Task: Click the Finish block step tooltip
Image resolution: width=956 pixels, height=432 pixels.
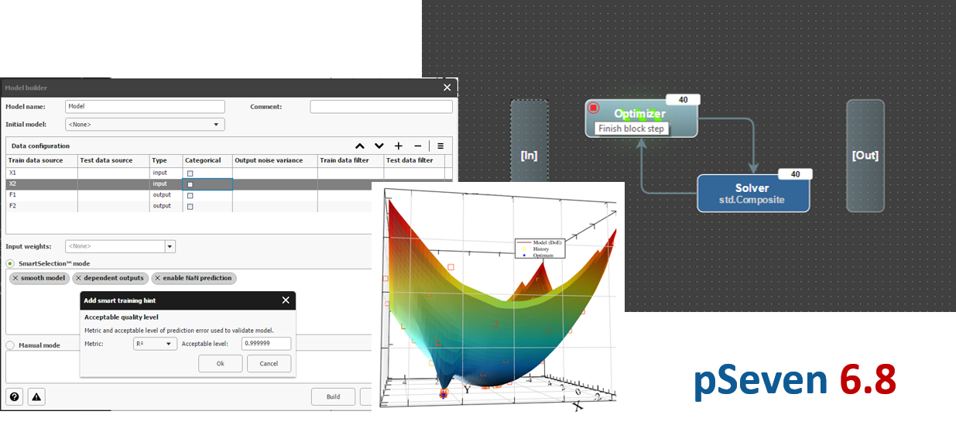Action: [631, 129]
